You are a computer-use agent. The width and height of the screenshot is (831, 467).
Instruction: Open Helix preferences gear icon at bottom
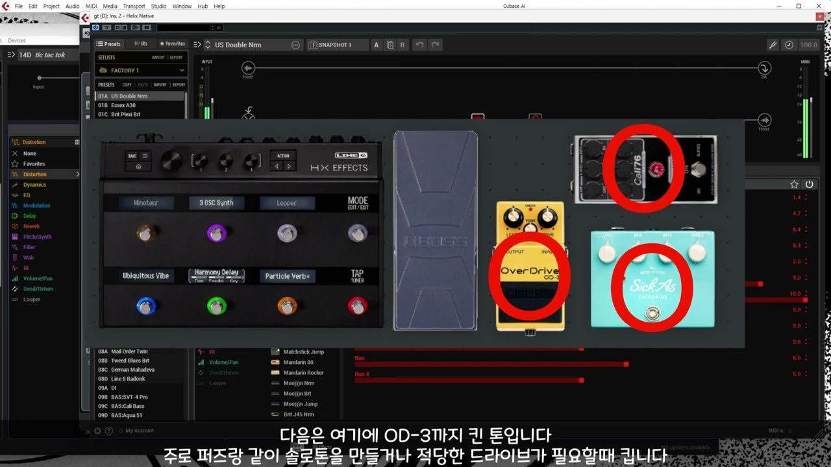point(97,431)
